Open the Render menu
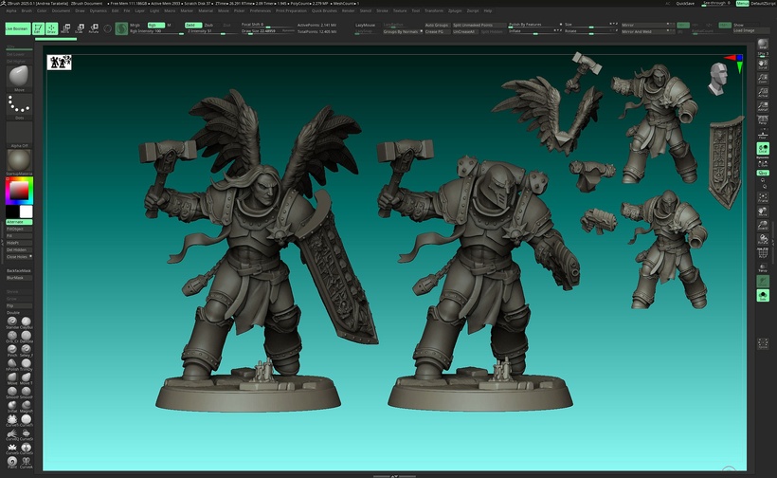This screenshot has height=478, width=777. (349, 11)
